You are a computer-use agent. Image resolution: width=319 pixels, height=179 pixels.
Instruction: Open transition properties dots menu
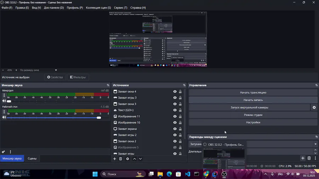(315, 158)
